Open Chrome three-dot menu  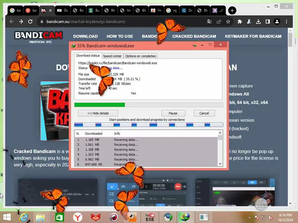coord(286,21)
